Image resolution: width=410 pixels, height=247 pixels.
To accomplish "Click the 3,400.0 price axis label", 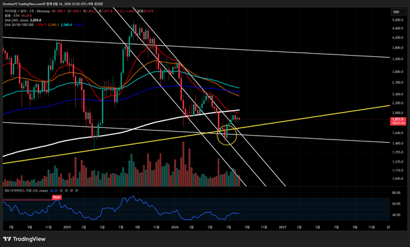I will [x=398, y=59].
